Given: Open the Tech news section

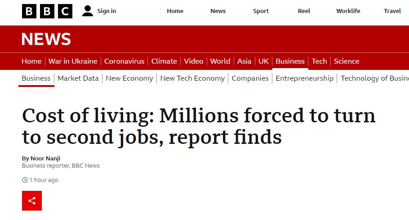Looking at the screenshot, I should 319,61.
